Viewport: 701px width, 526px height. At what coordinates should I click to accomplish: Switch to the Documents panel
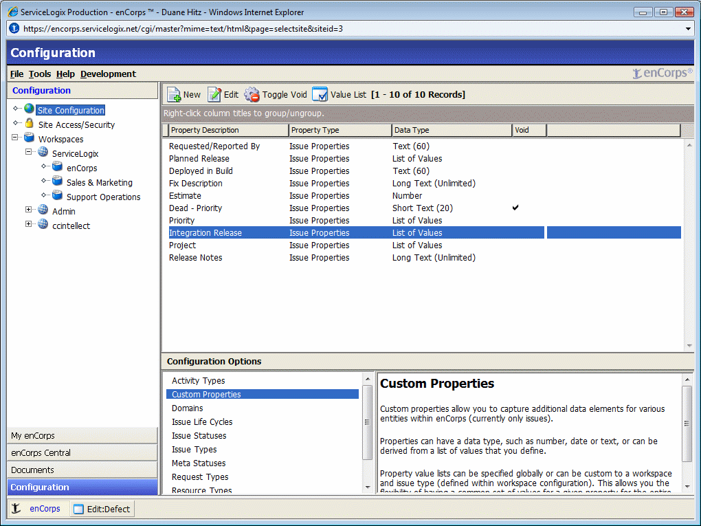(x=82, y=470)
